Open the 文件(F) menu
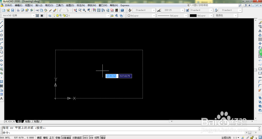The width and height of the screenshot is (262, 139). click(8, 5)
